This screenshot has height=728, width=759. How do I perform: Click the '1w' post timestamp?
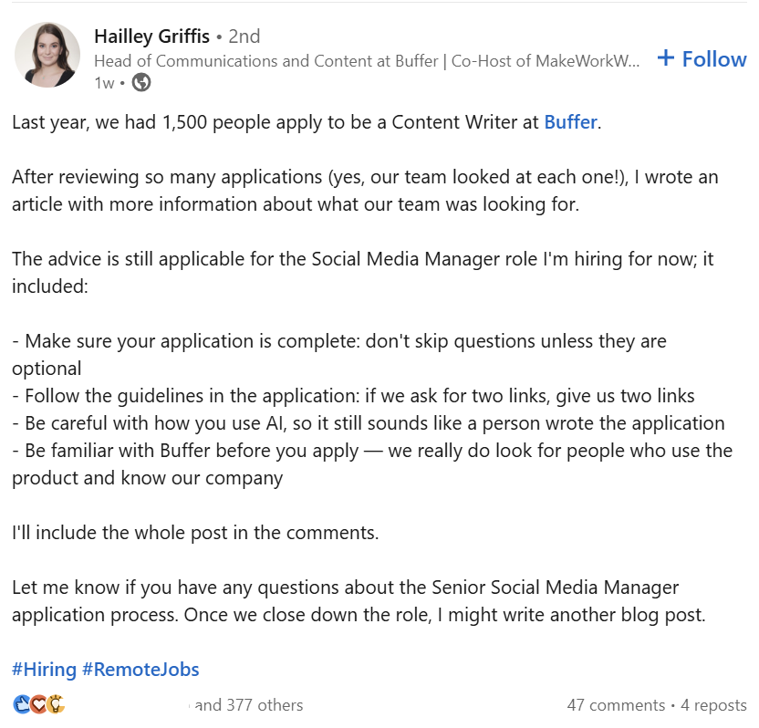[104, 83]
